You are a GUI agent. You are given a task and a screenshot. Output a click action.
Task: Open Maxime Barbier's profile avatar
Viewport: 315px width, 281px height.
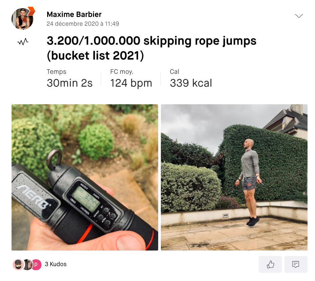click(x=22, y=19)
